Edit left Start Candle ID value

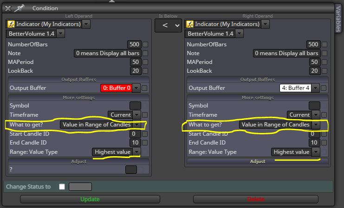point(136,134)
